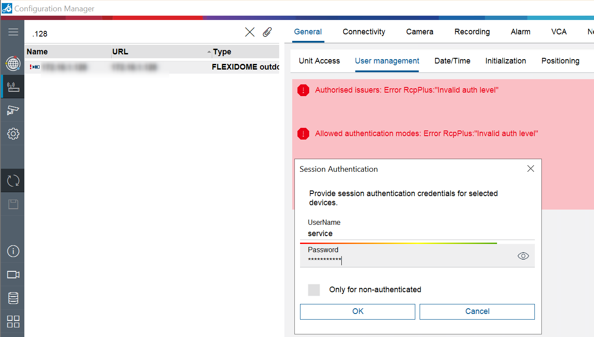Open the settings gear icon

click(13, 133)
